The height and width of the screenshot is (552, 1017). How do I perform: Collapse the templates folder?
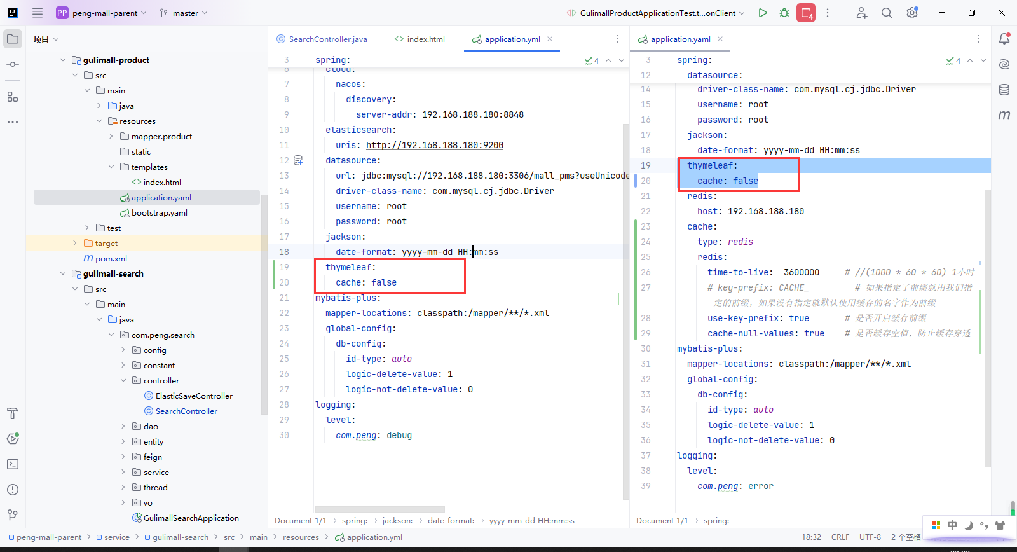tap(111, 167)
